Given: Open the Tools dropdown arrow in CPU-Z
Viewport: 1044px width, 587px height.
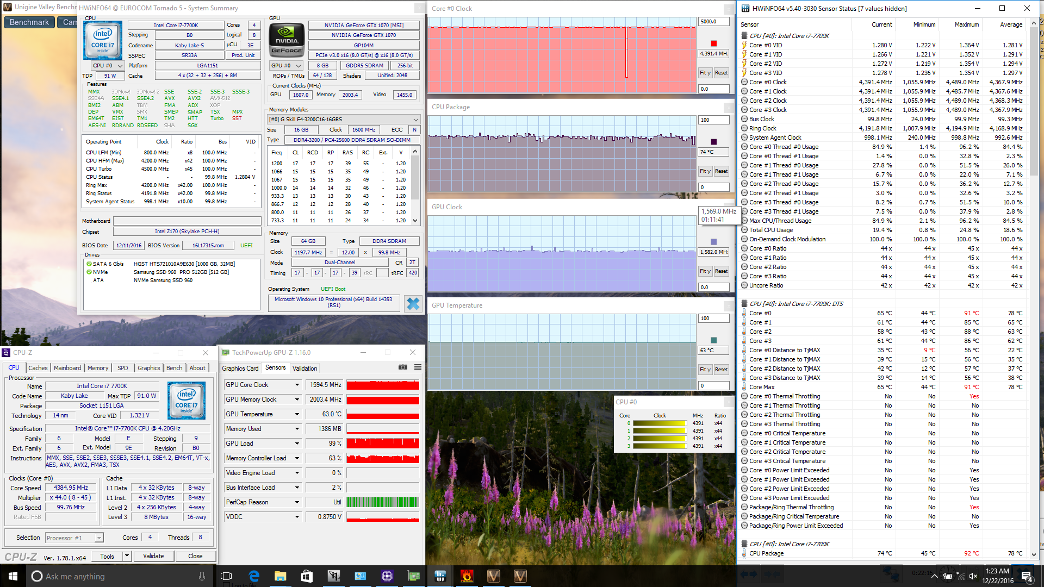Looking at the screenshot, I should tap(127, 556).
